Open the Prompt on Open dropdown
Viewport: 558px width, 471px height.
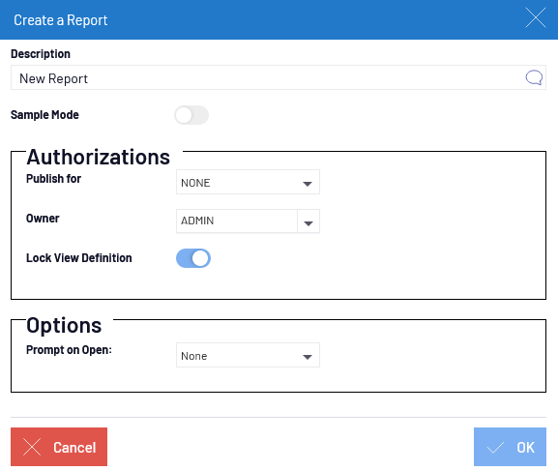coord(248,355)
